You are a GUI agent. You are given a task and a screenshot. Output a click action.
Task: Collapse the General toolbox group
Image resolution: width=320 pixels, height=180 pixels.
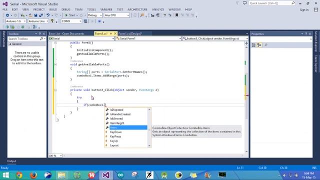10,44
